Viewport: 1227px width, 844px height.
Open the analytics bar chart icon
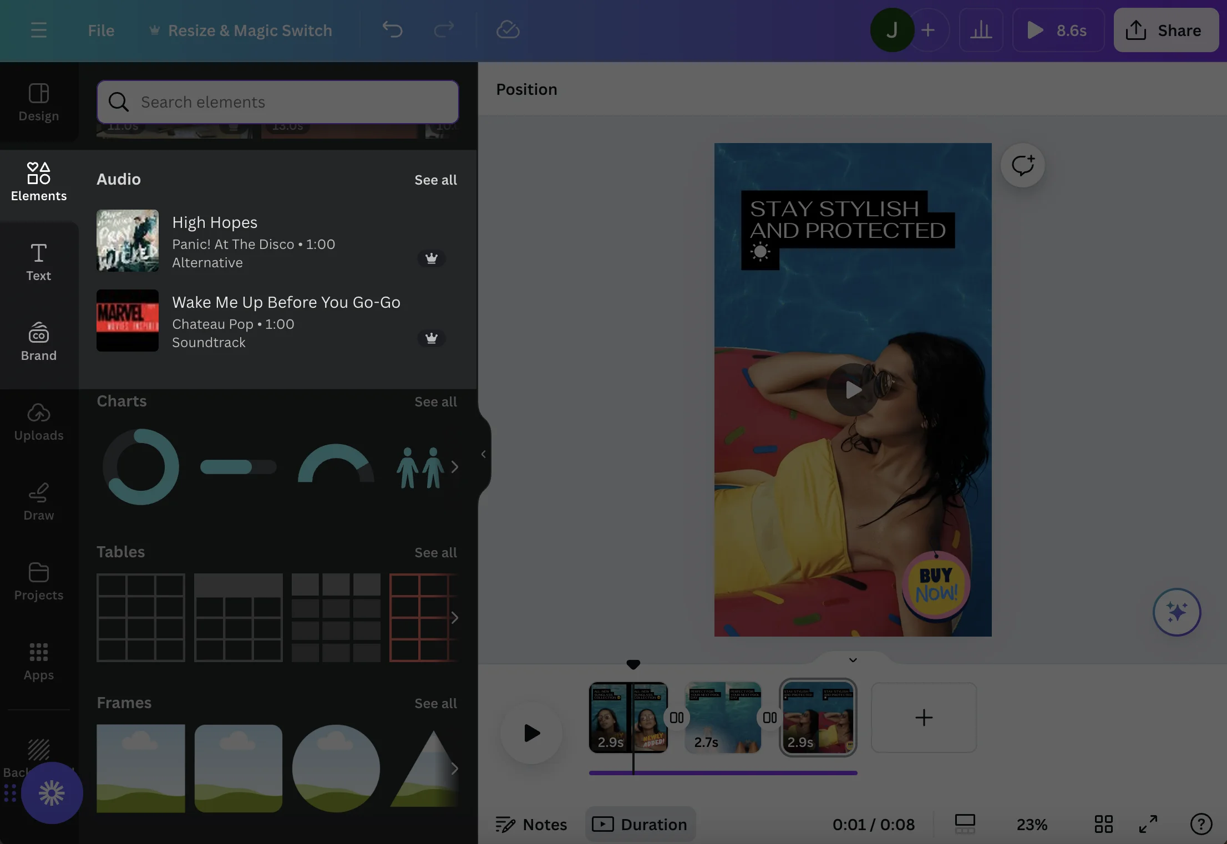[981, 30]
